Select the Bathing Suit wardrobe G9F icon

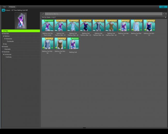click(x=73, y=44)
